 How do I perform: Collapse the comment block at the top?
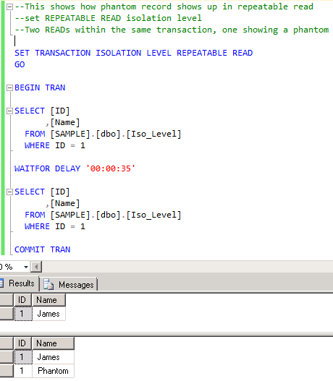click(x=9, y=7)
